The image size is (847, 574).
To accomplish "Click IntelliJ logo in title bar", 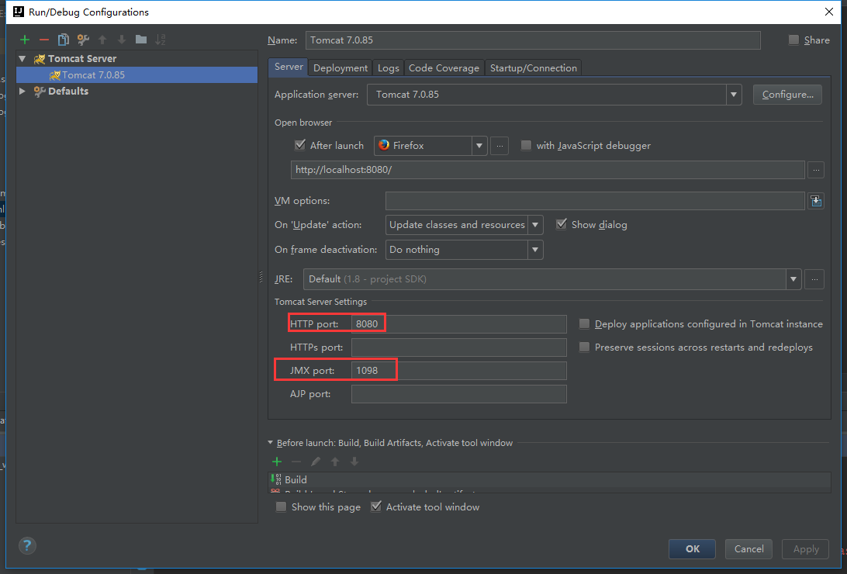I will [19, 12].
